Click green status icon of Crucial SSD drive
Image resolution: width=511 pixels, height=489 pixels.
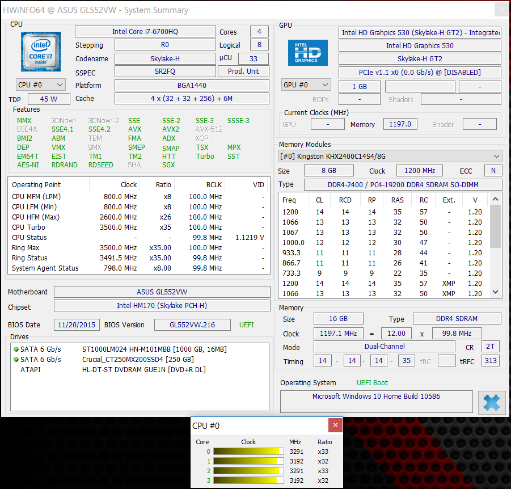tap(16, 359)
